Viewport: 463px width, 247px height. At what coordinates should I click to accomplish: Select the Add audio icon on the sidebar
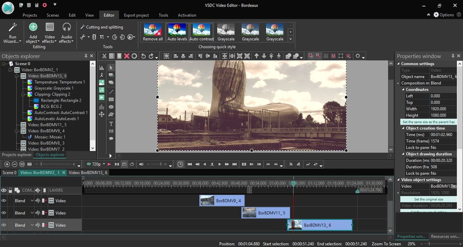pos(102,89)
